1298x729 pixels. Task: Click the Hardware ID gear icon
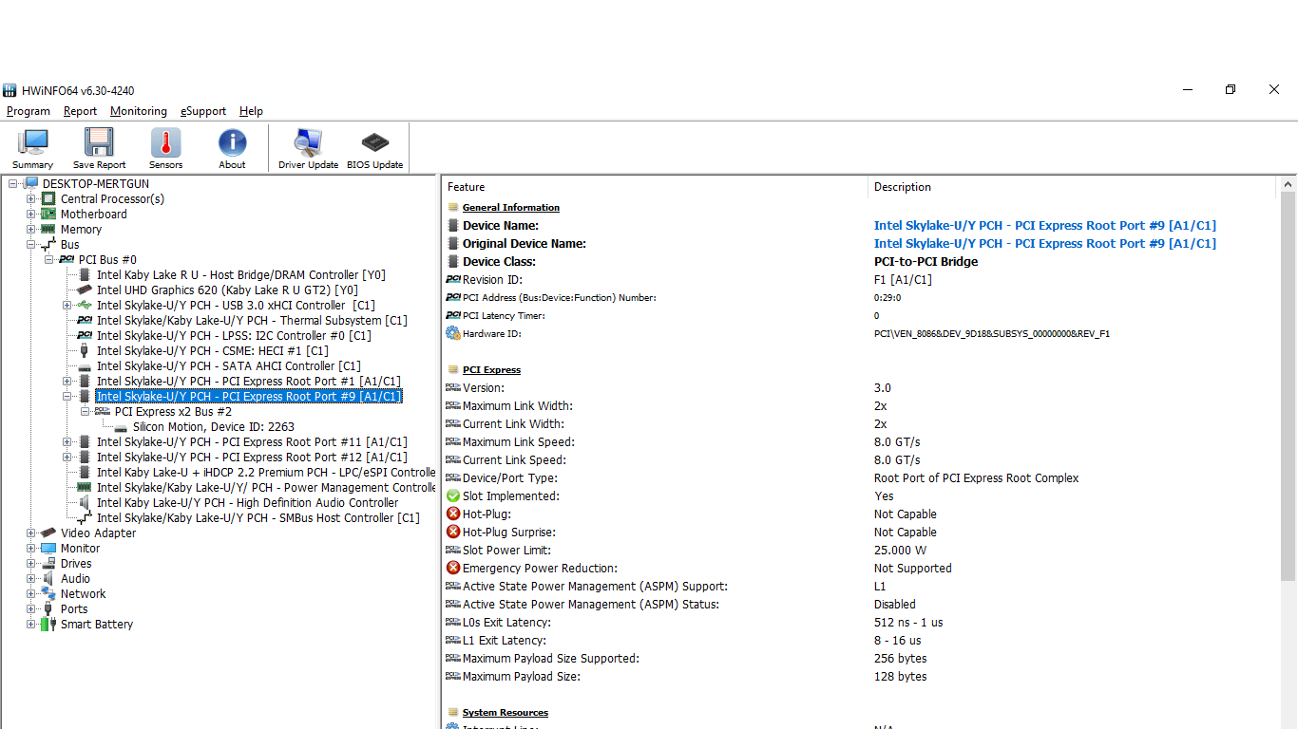coord(453,334)
